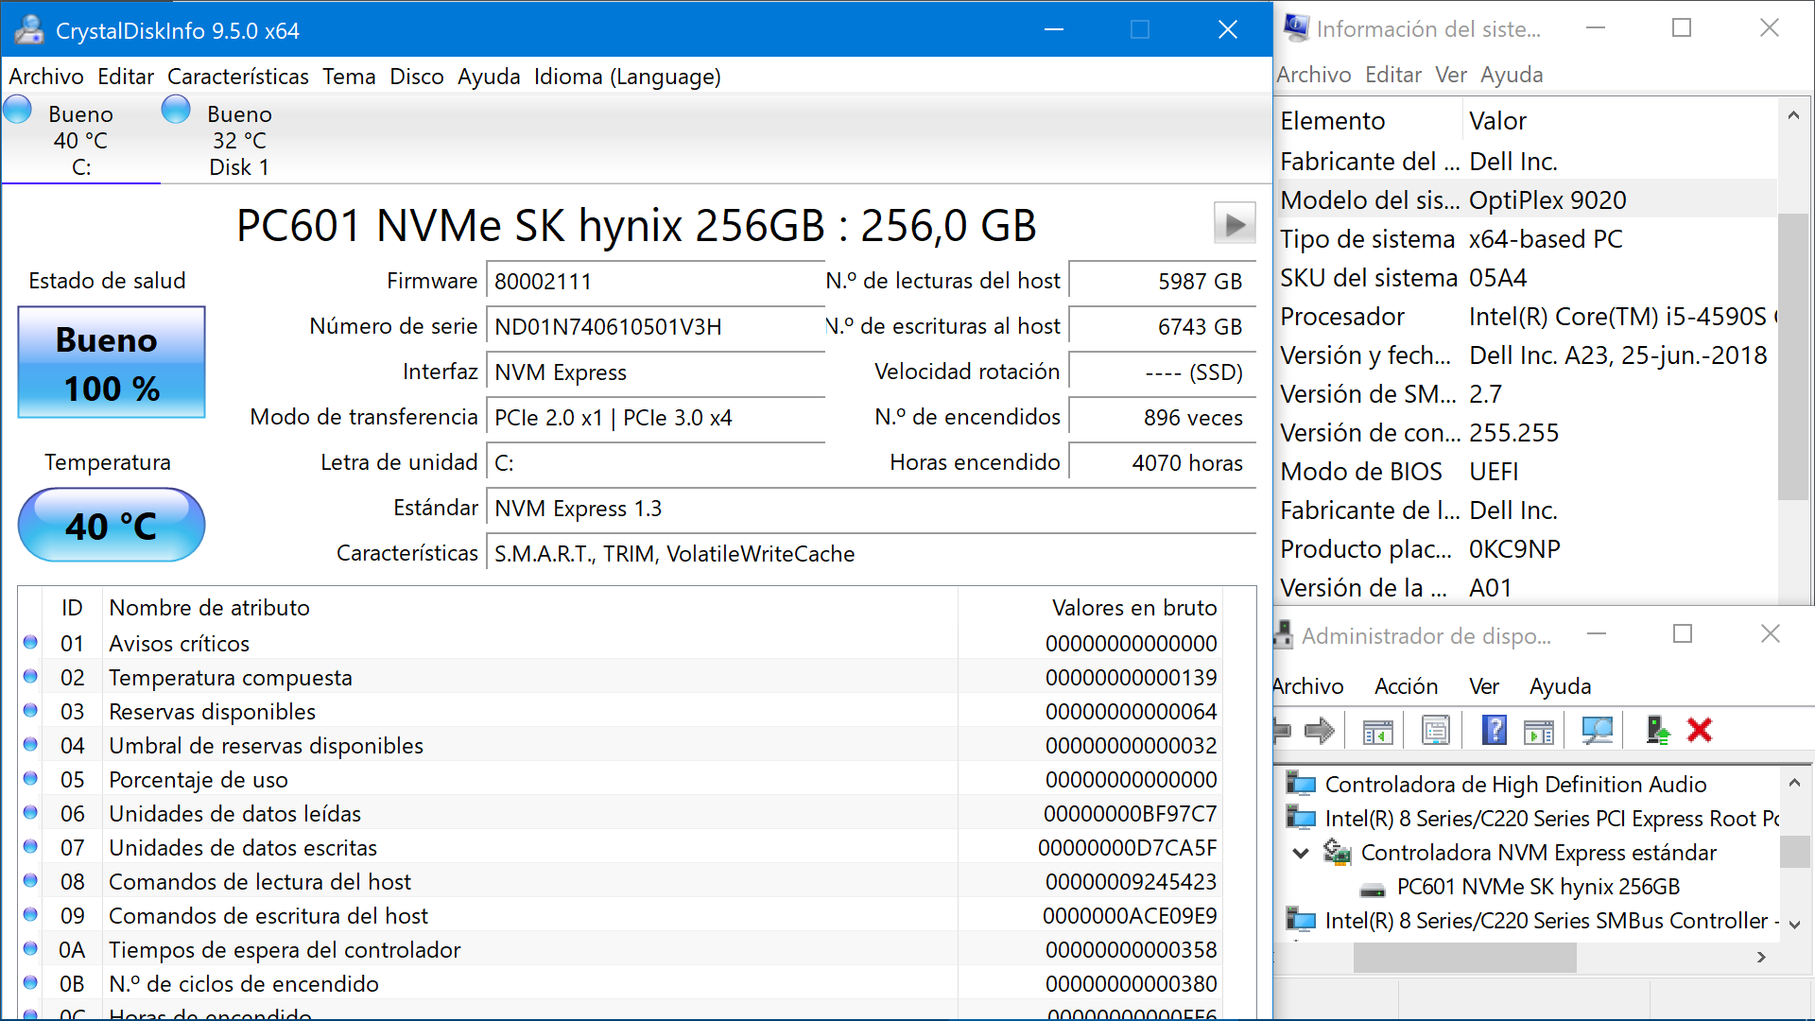
Task: Click the status dot for Comandos de lectura del host
Action: (30, 881)
